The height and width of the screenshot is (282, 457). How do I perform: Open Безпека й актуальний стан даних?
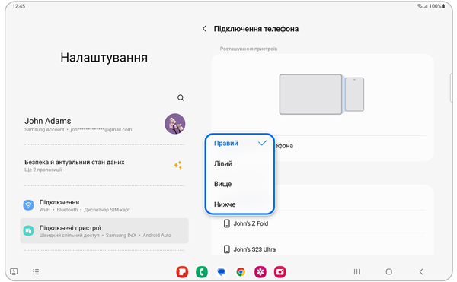point(104,165)
